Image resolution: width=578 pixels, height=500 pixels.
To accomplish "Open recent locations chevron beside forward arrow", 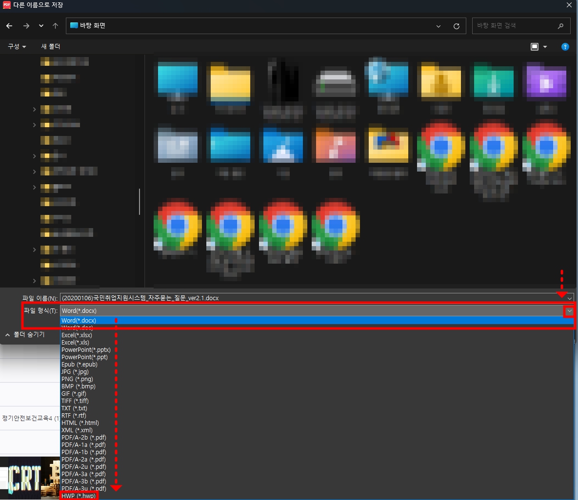I will pyautogui.click(x=41, y=26).
